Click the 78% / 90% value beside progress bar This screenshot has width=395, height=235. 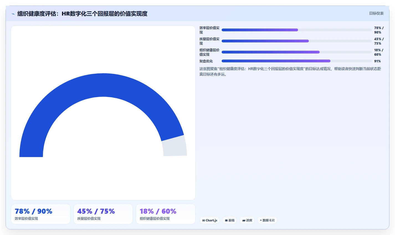[379, 30]
